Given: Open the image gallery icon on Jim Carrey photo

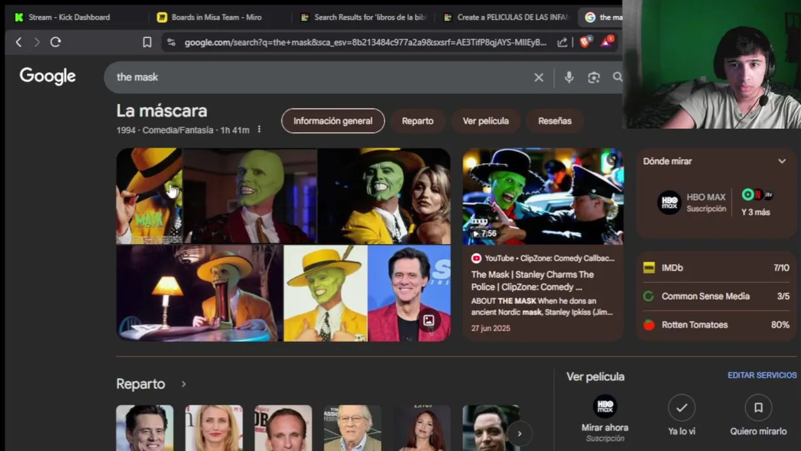Looking at the screenshot, I should 429,321.
